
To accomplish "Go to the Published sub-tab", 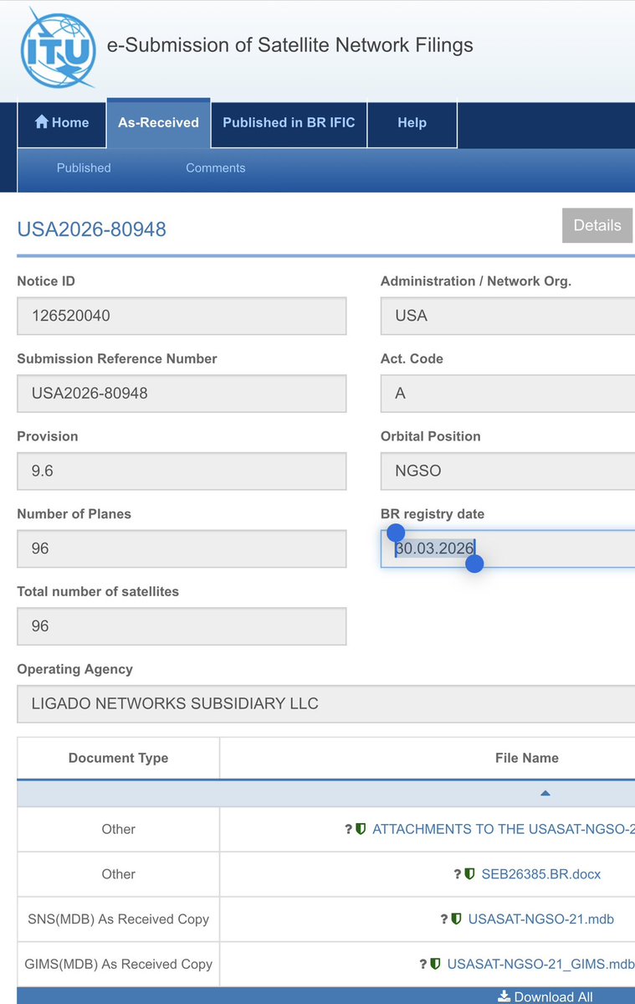I will click(x=84, y=167).
